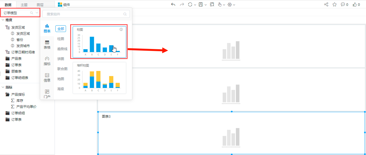The image size is (366, 155).
Task: Switch to the 主题 tab
Action: (x=24, y=5)
